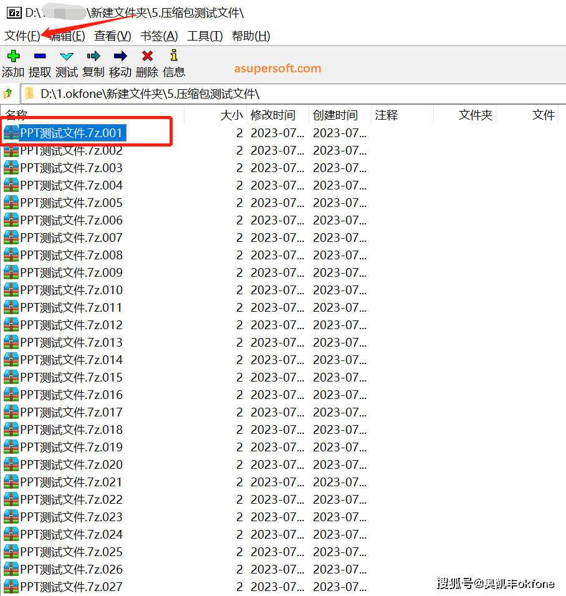Viewport: 566px width, 596px height.
Task: Open the File (文件) menu
Action: pyautogui.click(x=22, y=36)
